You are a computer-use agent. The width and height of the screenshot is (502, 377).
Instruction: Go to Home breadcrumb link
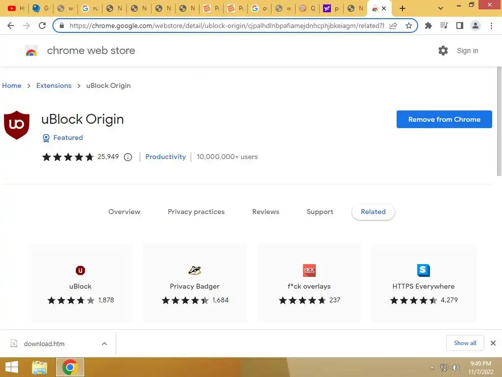pos(12,85)
